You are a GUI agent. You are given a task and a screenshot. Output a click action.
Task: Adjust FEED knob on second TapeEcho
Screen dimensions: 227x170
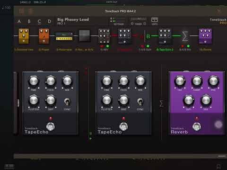tap(123, 81)
